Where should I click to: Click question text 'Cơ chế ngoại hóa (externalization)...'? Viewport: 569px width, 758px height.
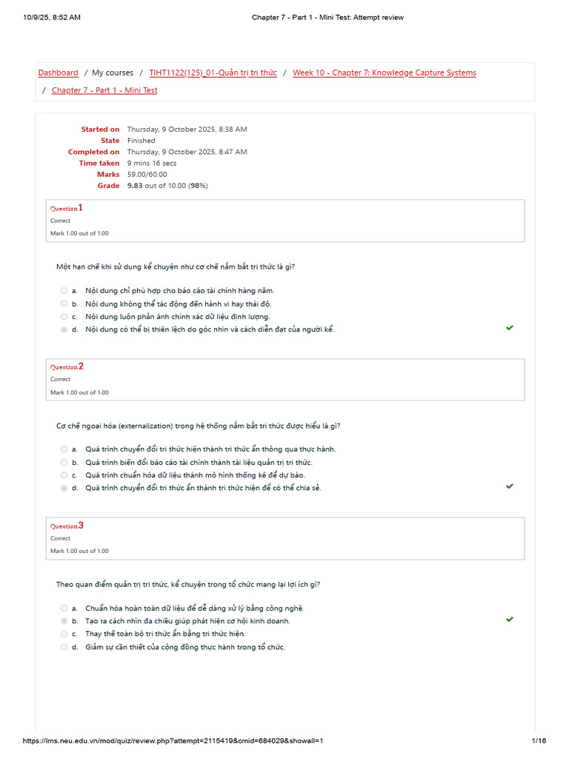coord(199,426)
